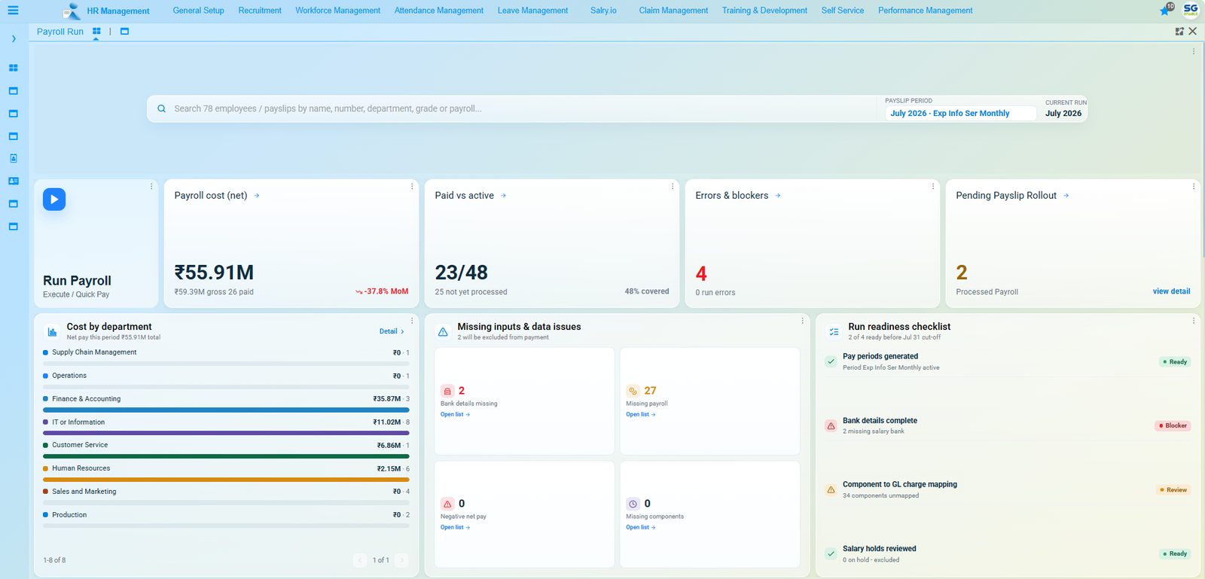Open list for Negative net pay
This screenshot has height=579, width=1205.
(x=455, y=528)
